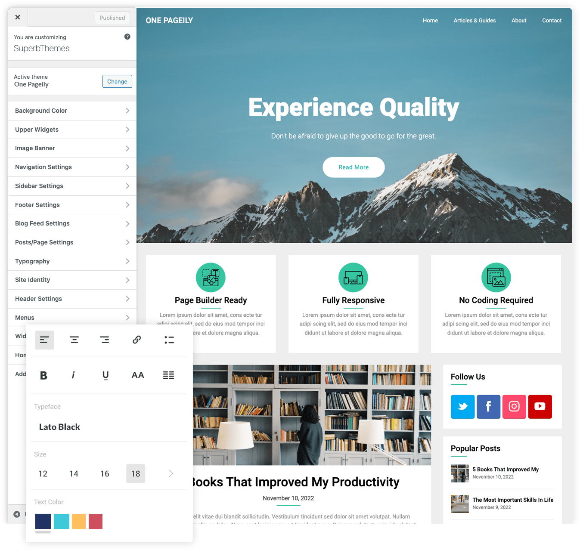Show more font sizes with the arrow
Image resolution: width=580 pixels, height=550 pixels.
click(x=171, y=474)
